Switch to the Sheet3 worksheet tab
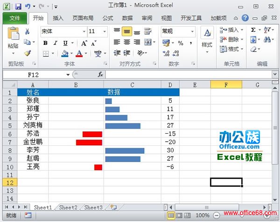Viewport: 280px width, 222px height. (x=93, y=208)
